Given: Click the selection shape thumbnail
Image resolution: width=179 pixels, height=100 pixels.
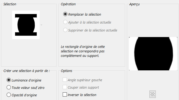Looking at the screenshot, I should tap(26, 25).
